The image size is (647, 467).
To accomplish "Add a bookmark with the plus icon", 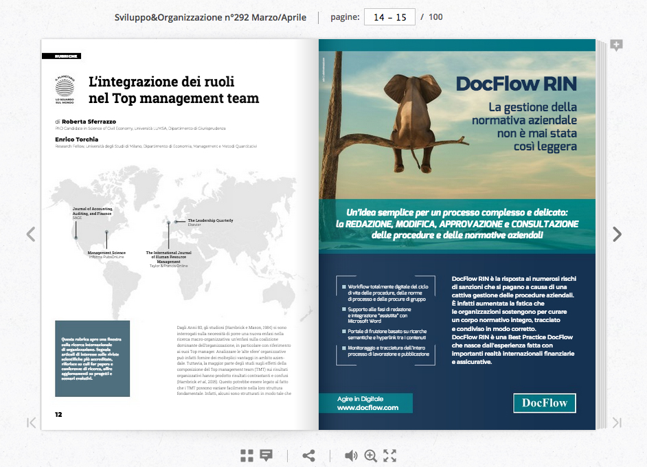I will click(617, 45).
